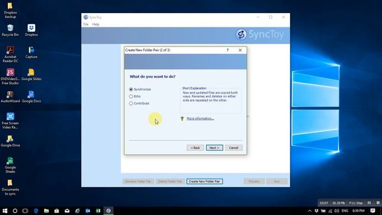Select the Dropbox desktop icon
The image size is (382, 215).
(x=31, y=30)
